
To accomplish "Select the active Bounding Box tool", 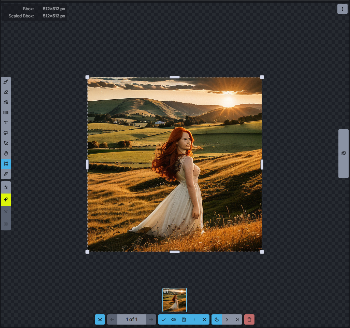I will pyautogui.click(x=6, y=164).
